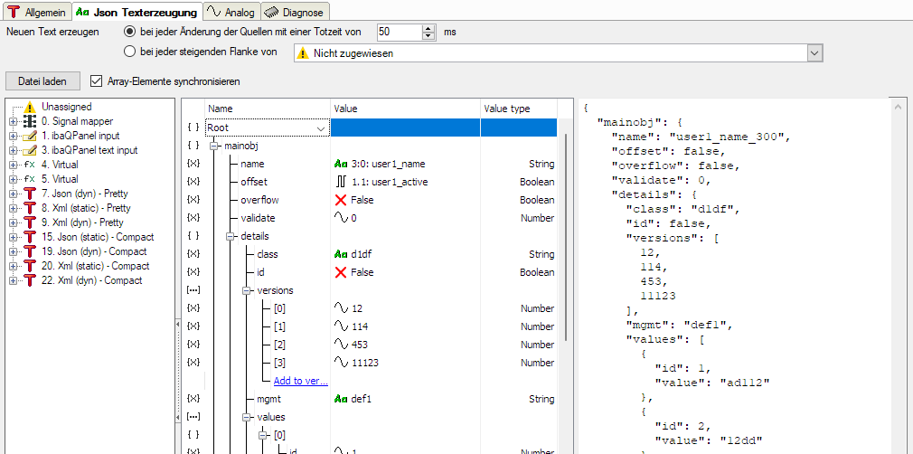Click the Signal mapper module icon
This screenshot has width=913, height=454.
point(29,121)
